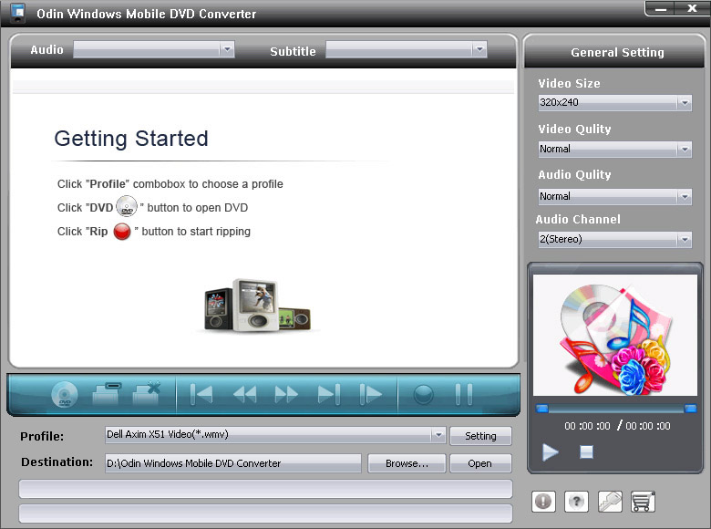Skip to previous chapter in toolbar
The height and width of the screenshot is (529, 711).
click(x=201, y=394)
